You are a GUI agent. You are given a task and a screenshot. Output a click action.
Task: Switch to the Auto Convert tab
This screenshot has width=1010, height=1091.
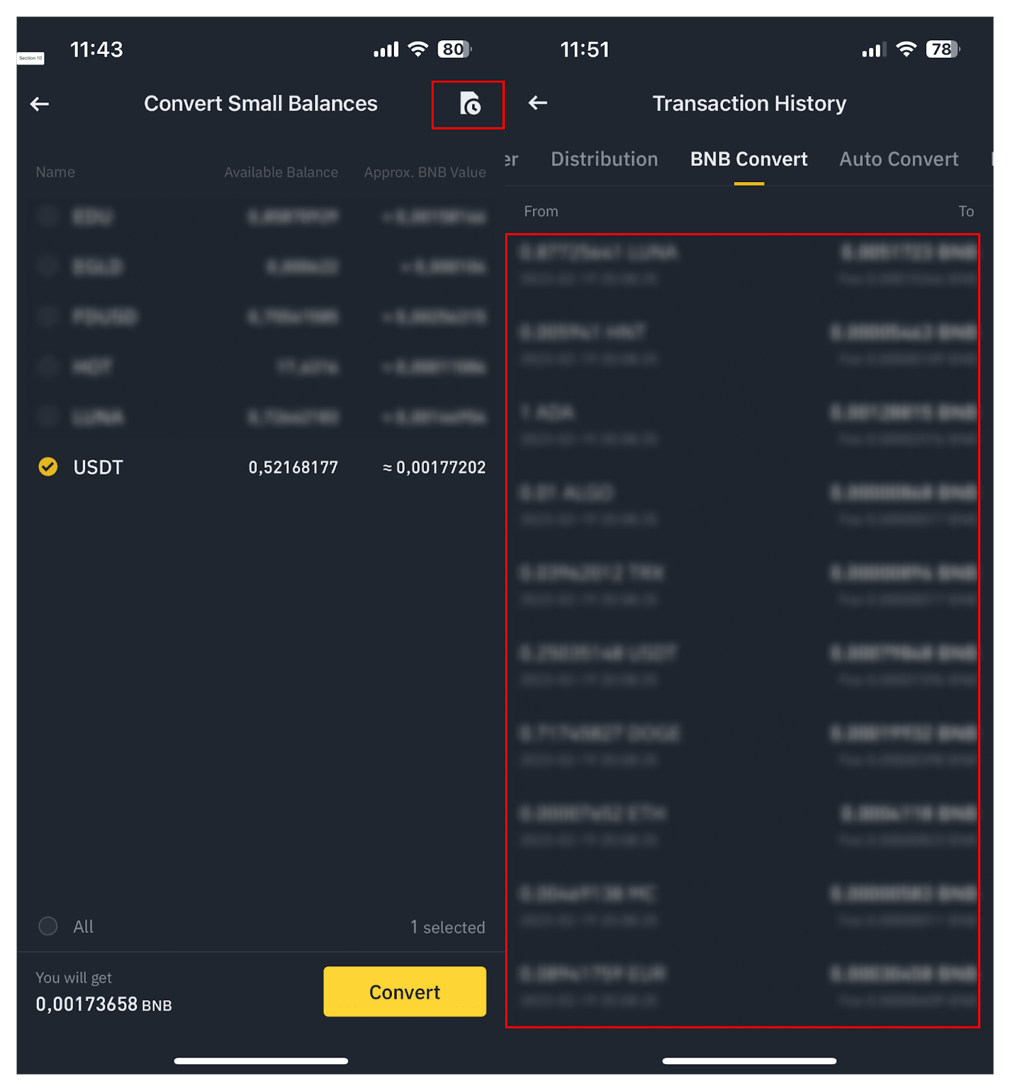pyautogui.click(x=898, y=159)
